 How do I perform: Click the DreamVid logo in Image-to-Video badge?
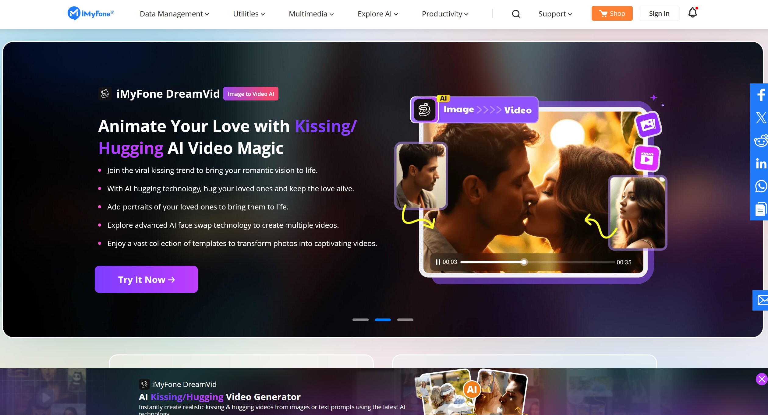pyautogui.click(x=424, y=110)
